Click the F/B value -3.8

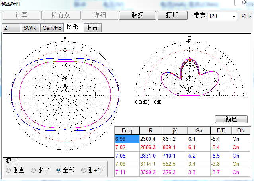click(221, 164)
